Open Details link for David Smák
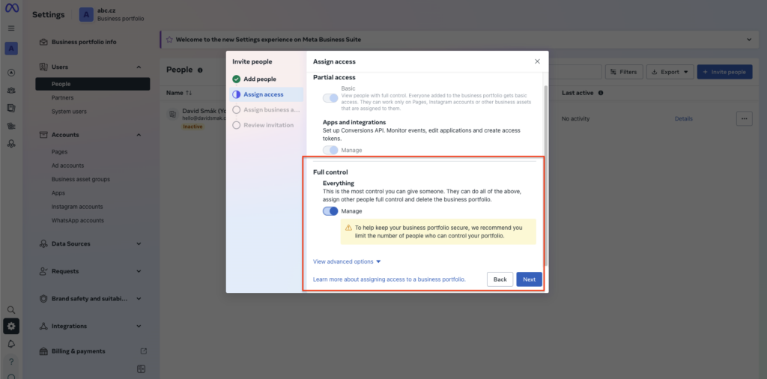This screenshot has width=767, height=379. tap(683, 119)
